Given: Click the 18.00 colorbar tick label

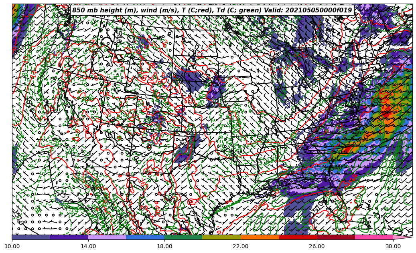Looking at the screenshot, I should pyautogui.click(x=164, y=246).
